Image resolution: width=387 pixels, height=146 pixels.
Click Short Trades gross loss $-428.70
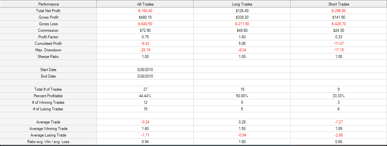pyautogui.click(x=339, y=24)
